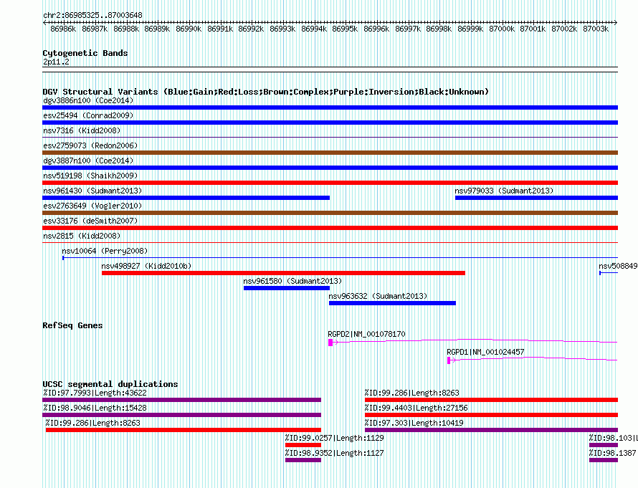Open variant esv2763649 (Vogler2010) label

click(92, 206)
